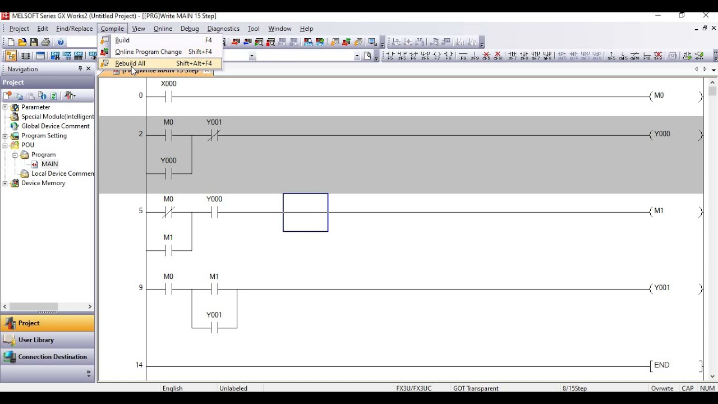Insert rising pulse contact using the sF7 icon
The image size is (718, 404).
[512, 56]
